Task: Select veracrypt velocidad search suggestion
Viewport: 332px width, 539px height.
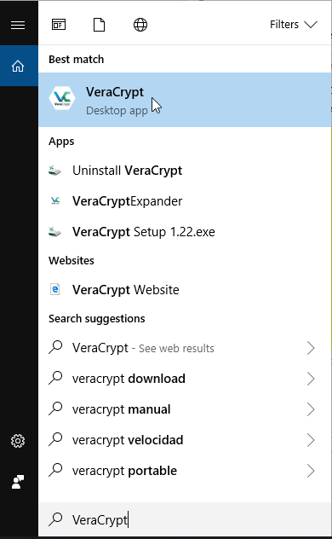Action: pyautogui.click(x=185, y=440)
